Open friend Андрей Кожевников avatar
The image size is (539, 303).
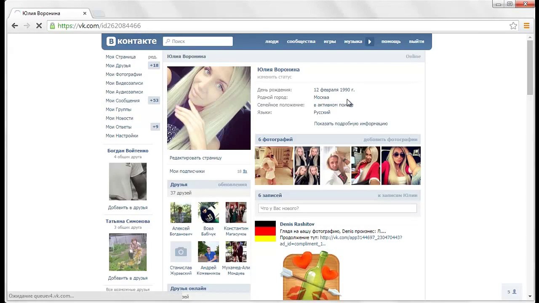pyautogui.click(x=208, y=252)
